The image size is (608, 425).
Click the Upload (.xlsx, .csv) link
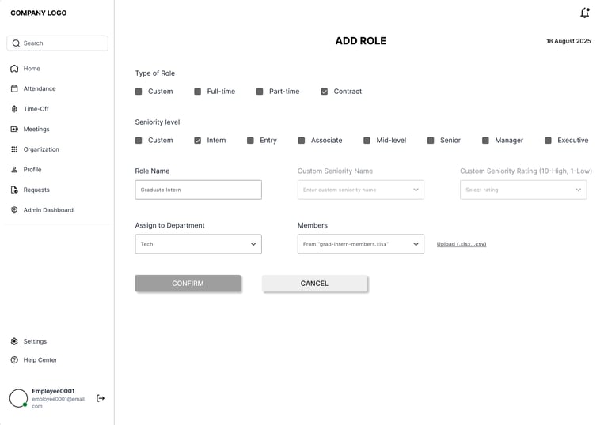click(462, 244)
